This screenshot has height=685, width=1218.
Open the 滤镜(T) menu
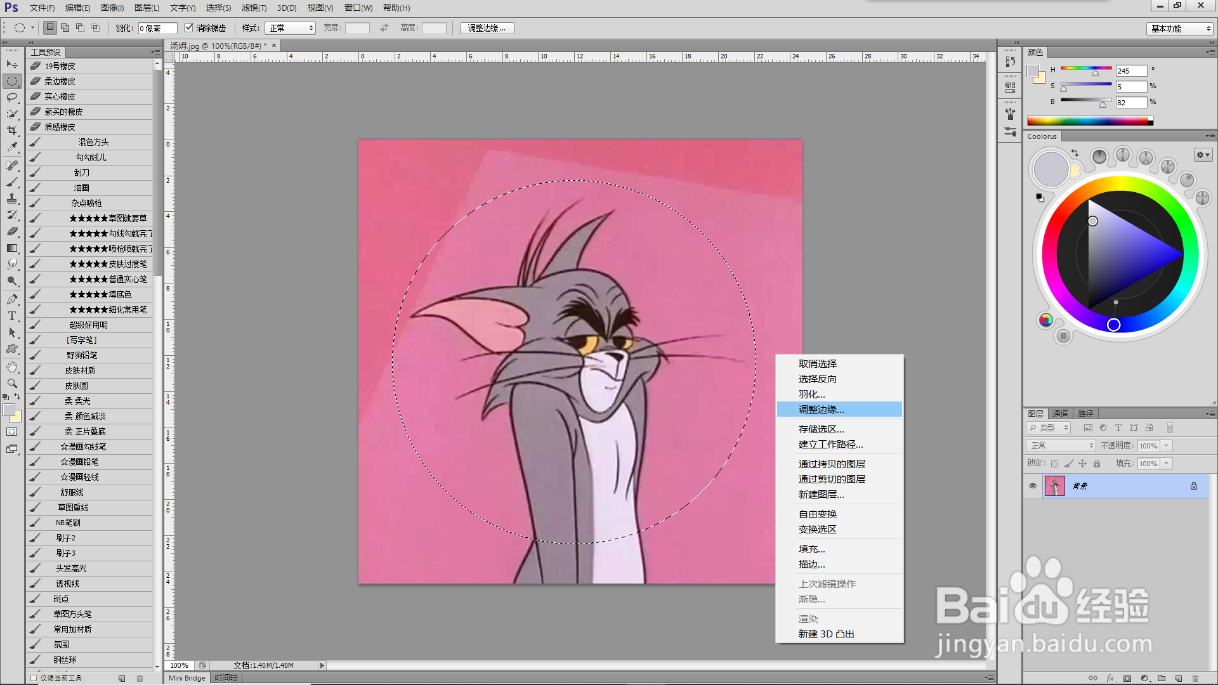point(254,8)
